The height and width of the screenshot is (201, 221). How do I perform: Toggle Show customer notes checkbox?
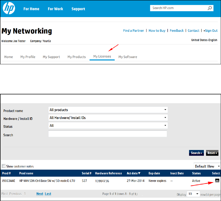tap(4, 166)
